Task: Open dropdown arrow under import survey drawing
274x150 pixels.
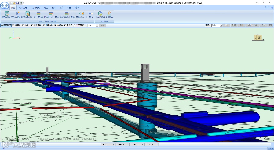Action: [x=18, y=19]
